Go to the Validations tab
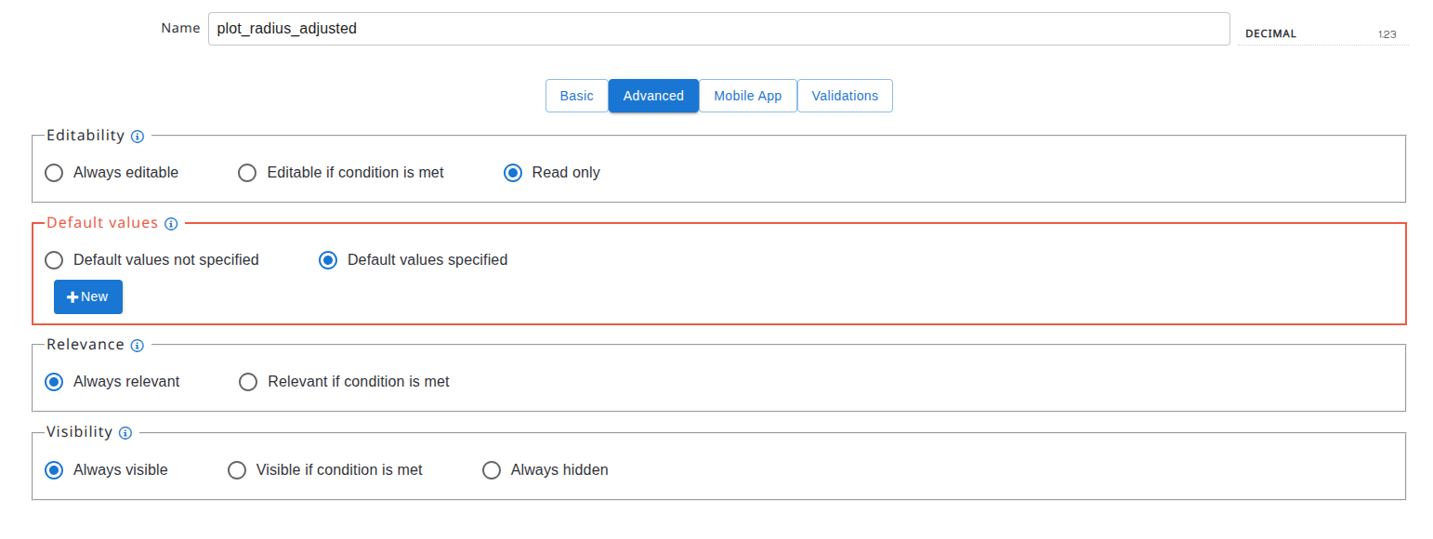 pos(845,96)
